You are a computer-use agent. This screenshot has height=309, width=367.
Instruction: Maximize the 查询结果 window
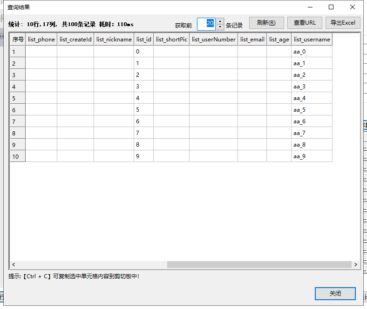[x=331, y=7]
